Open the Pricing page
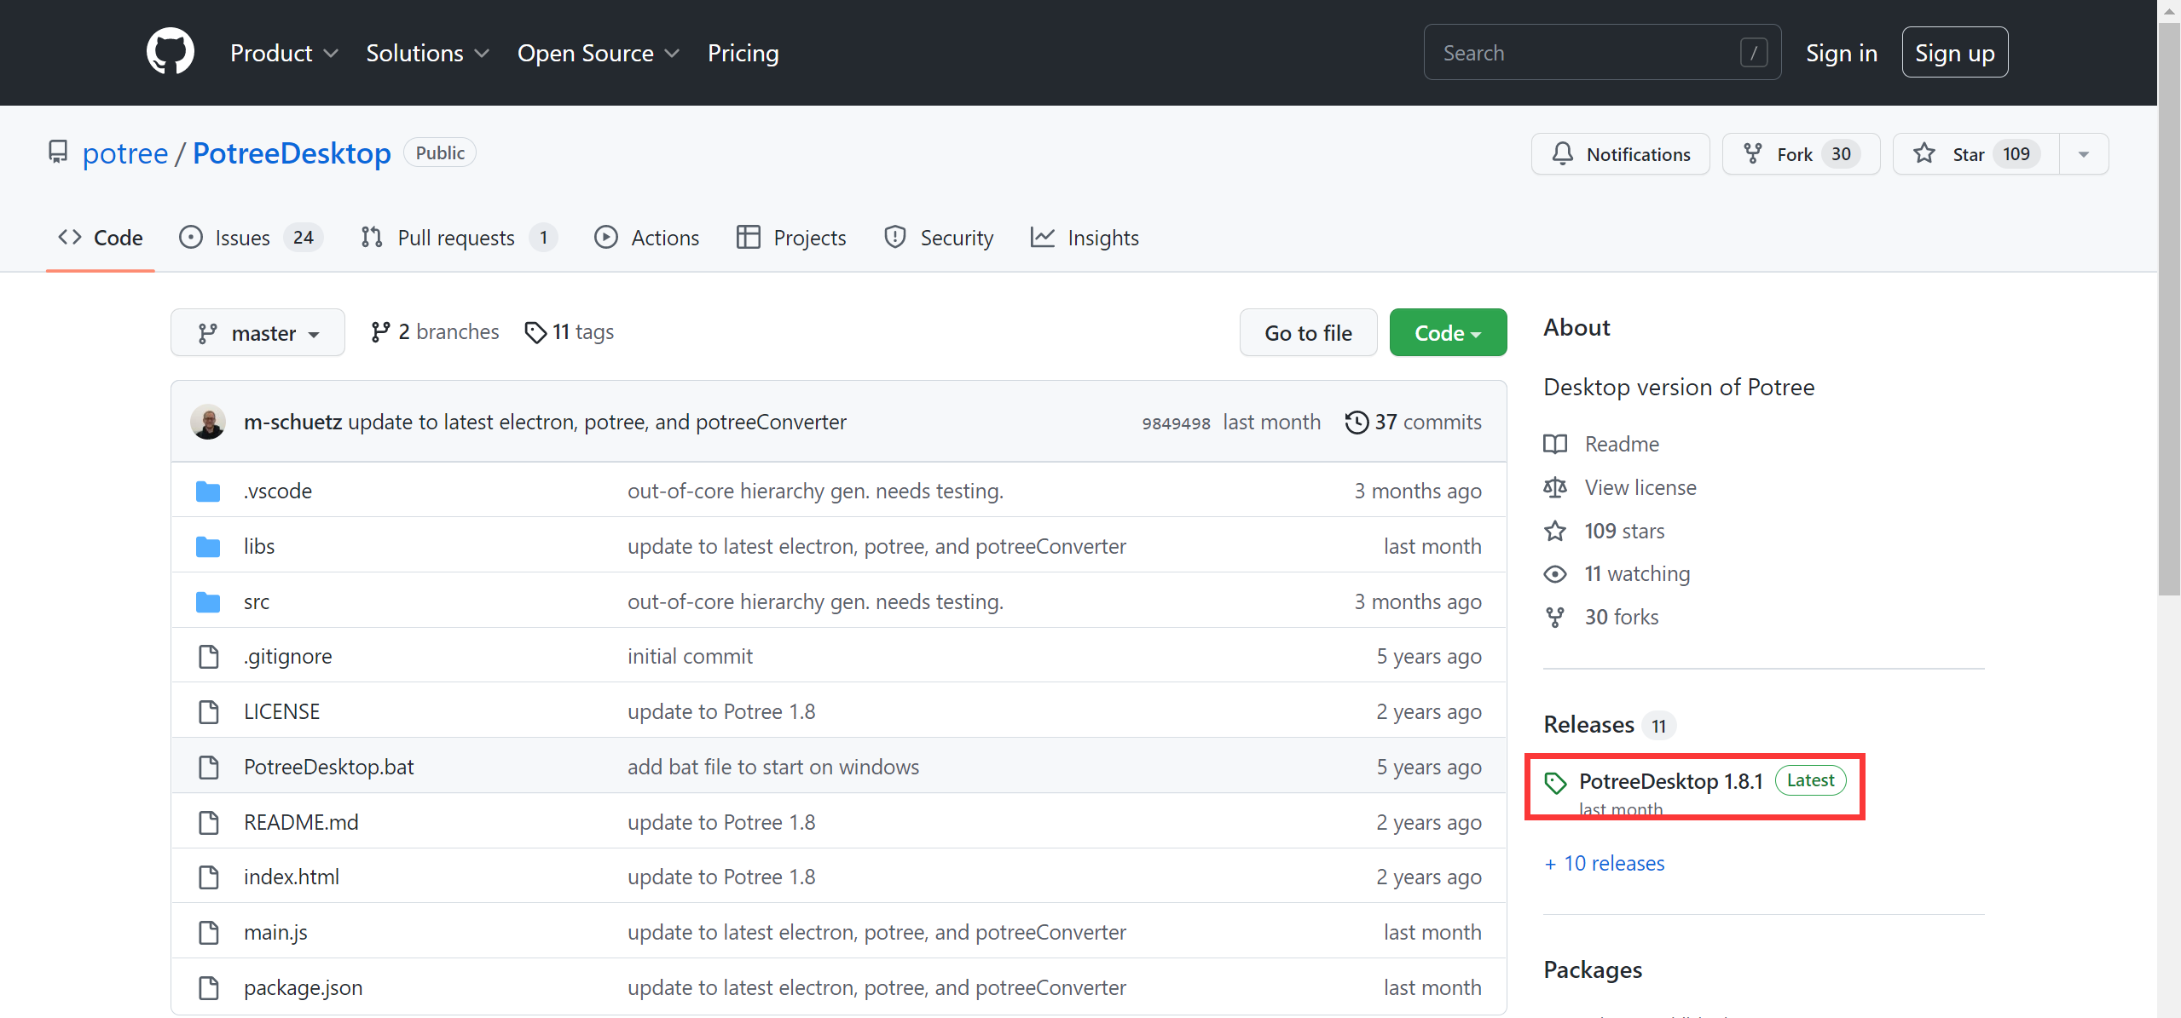 click(x=743, y=53)
